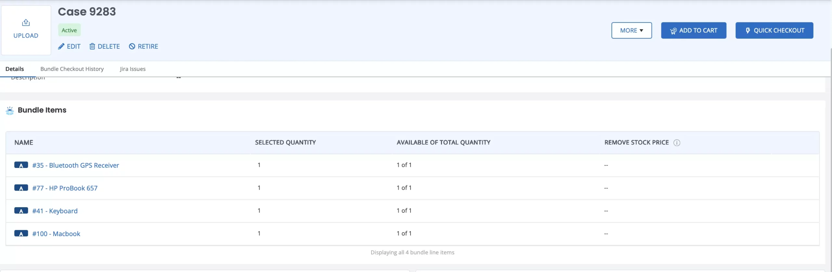Open the #77 - HP ProBook 657 link

click(65, 188)
